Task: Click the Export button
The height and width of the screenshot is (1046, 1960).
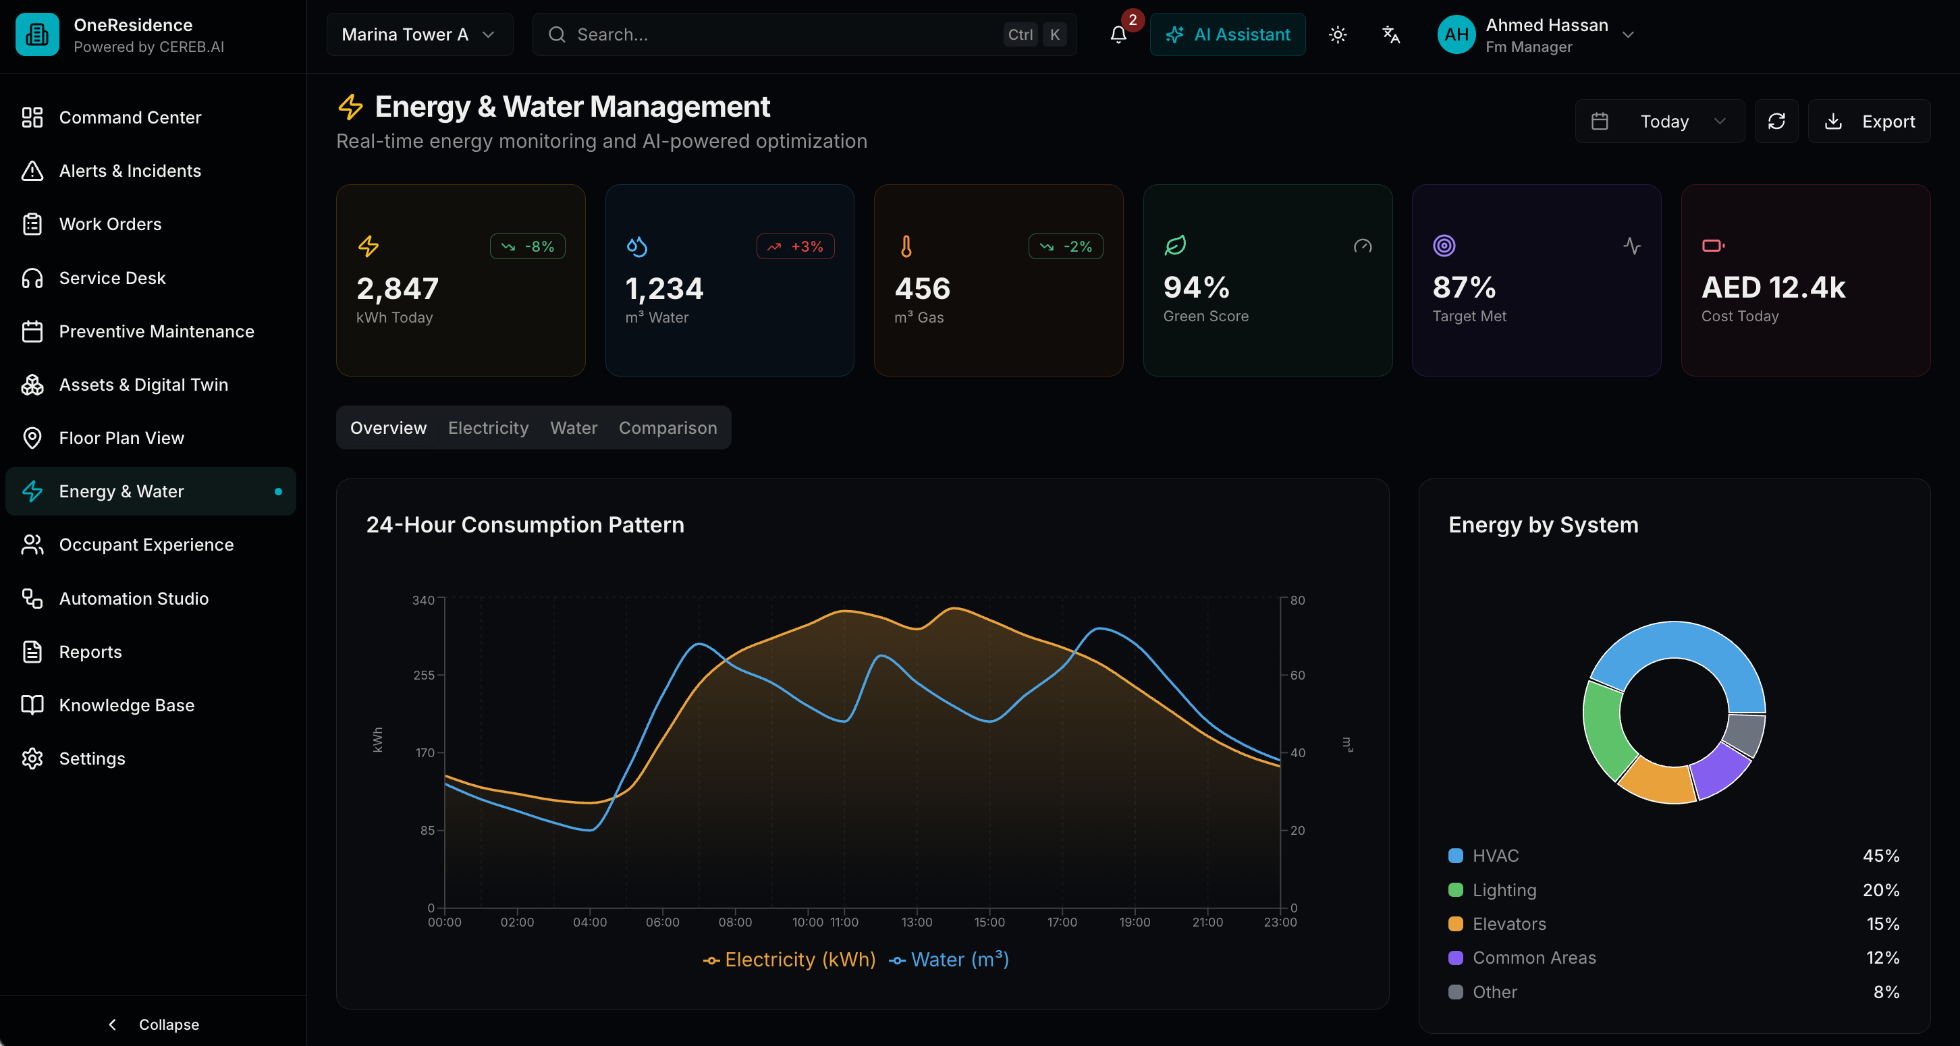Action: coord(1870,121)
